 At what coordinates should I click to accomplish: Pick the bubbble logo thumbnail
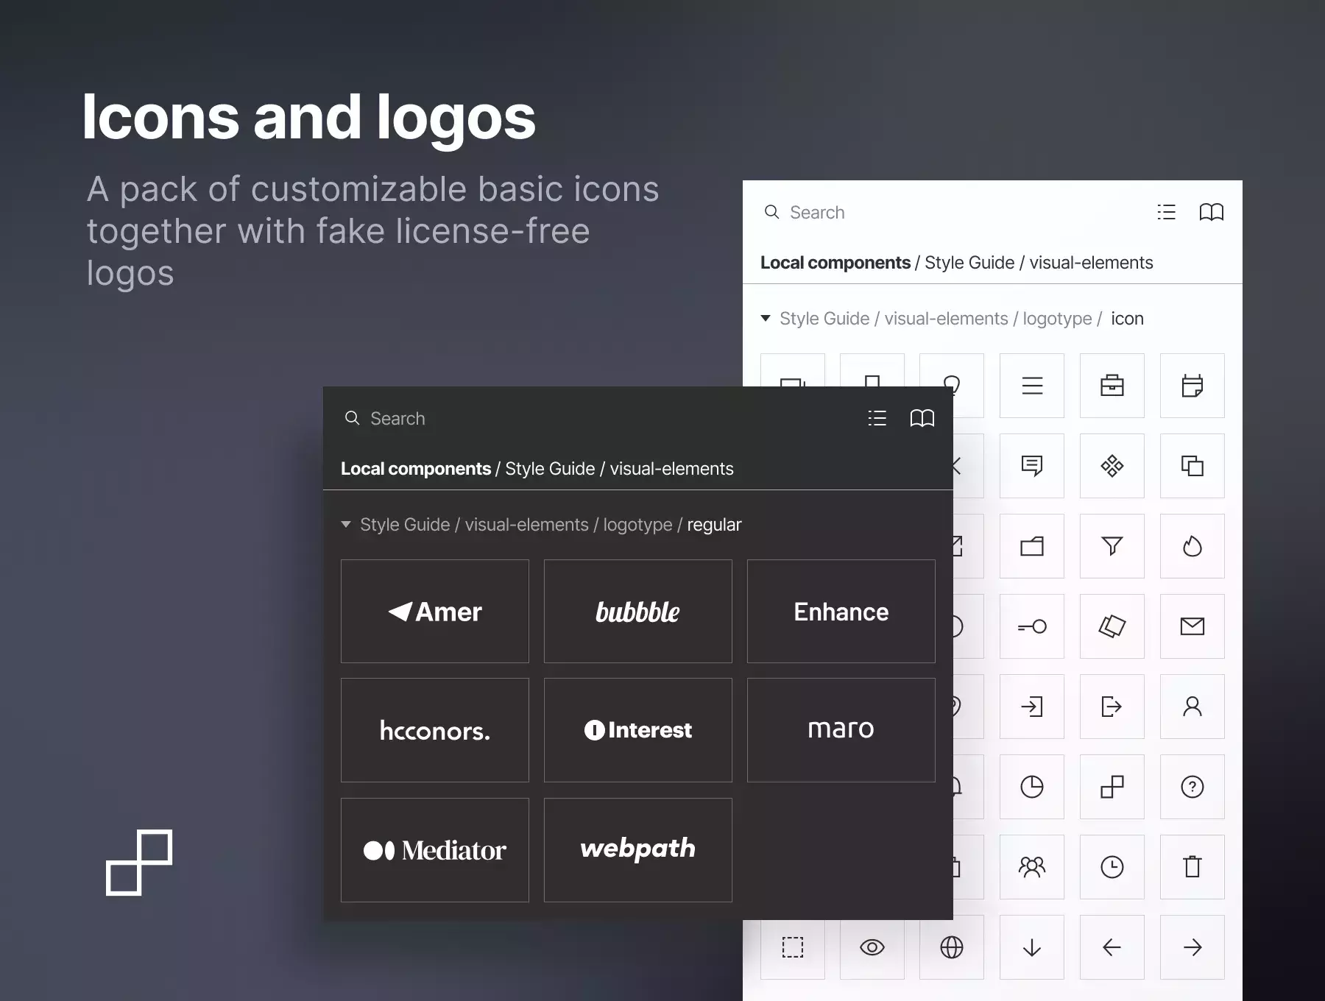point(638,612)
